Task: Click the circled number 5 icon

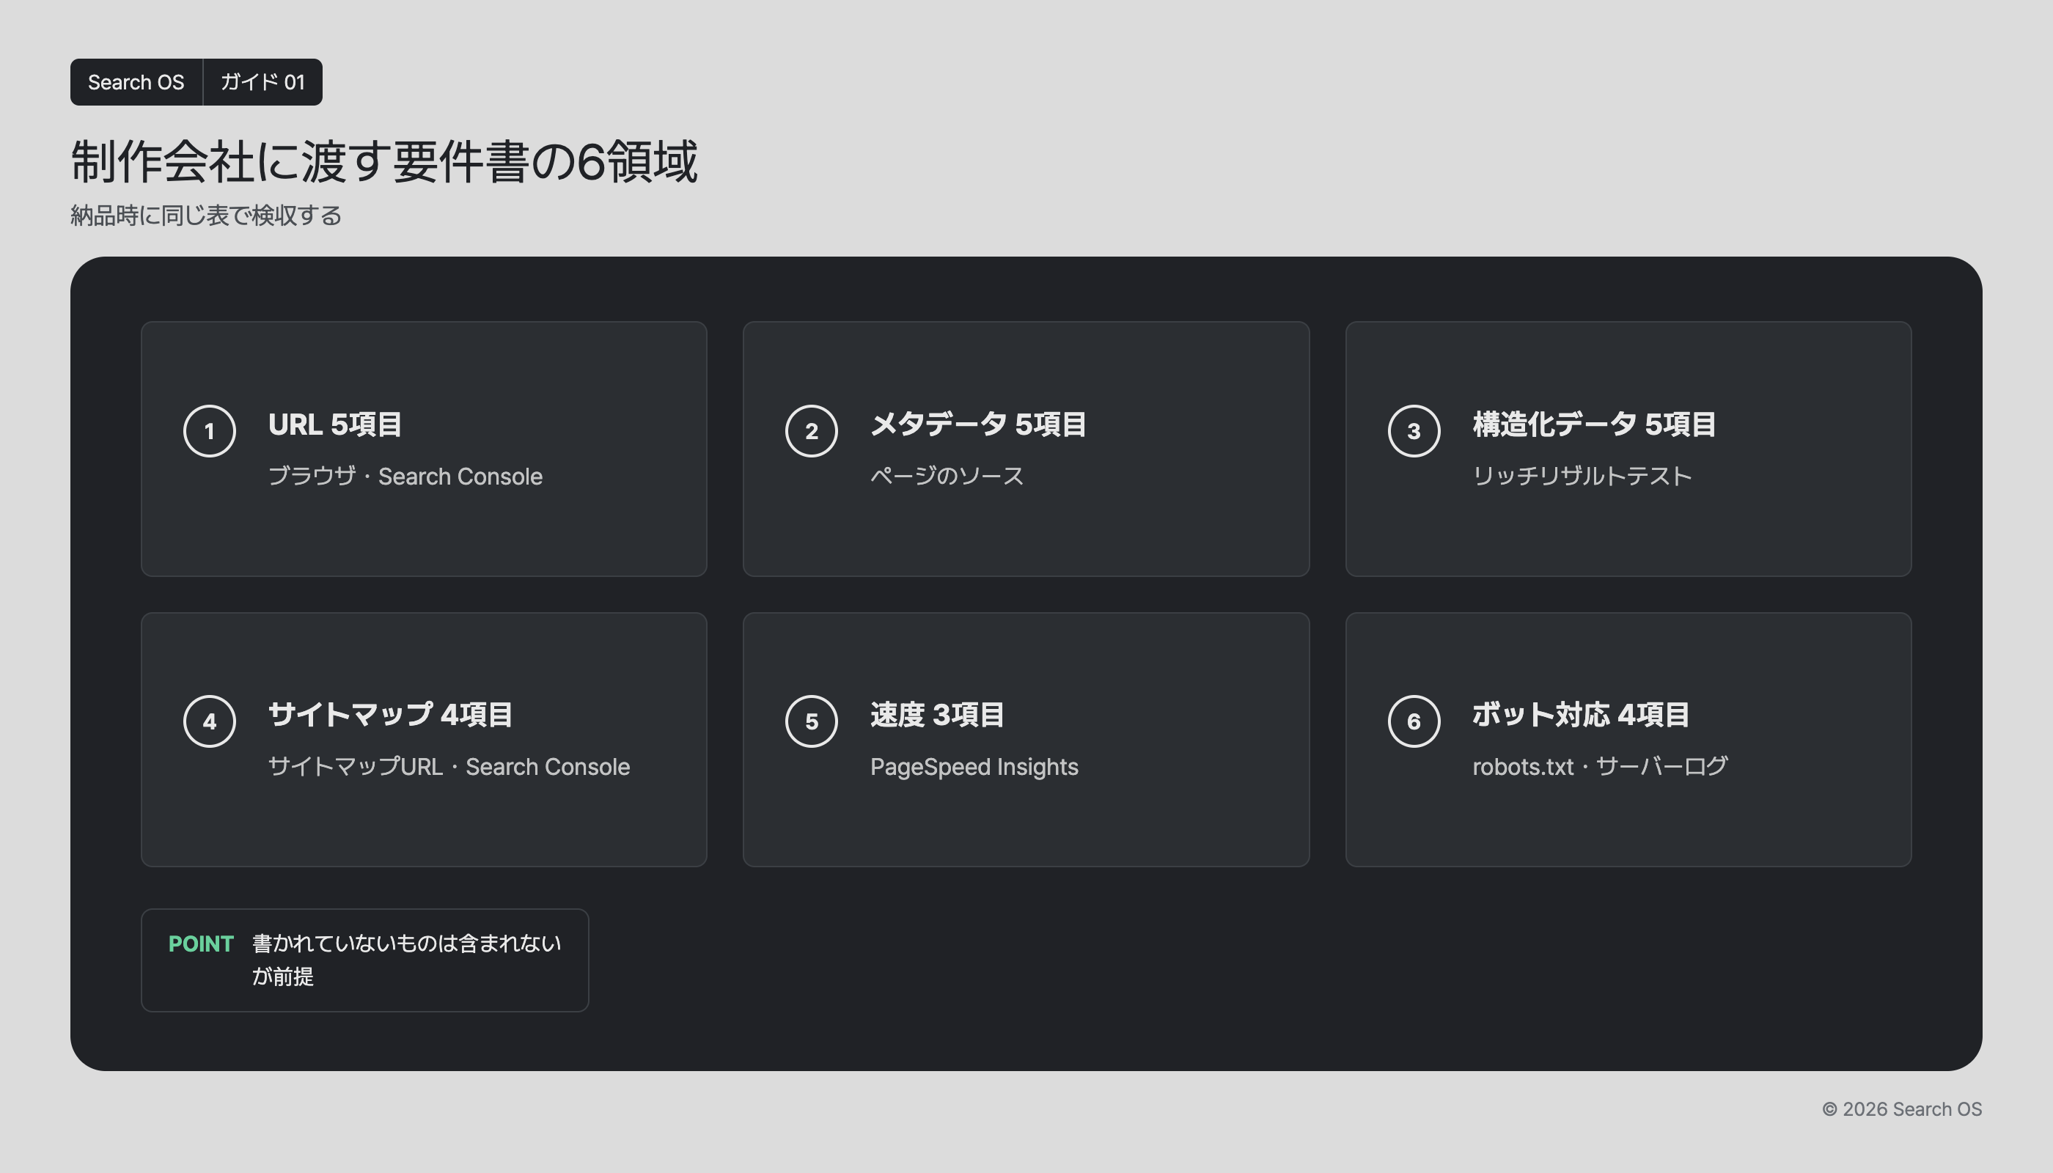Action: click(812, 721)
